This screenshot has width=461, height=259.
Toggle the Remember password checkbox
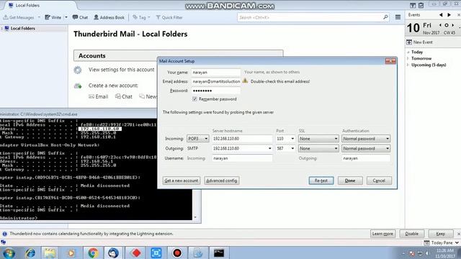(194, 99)
